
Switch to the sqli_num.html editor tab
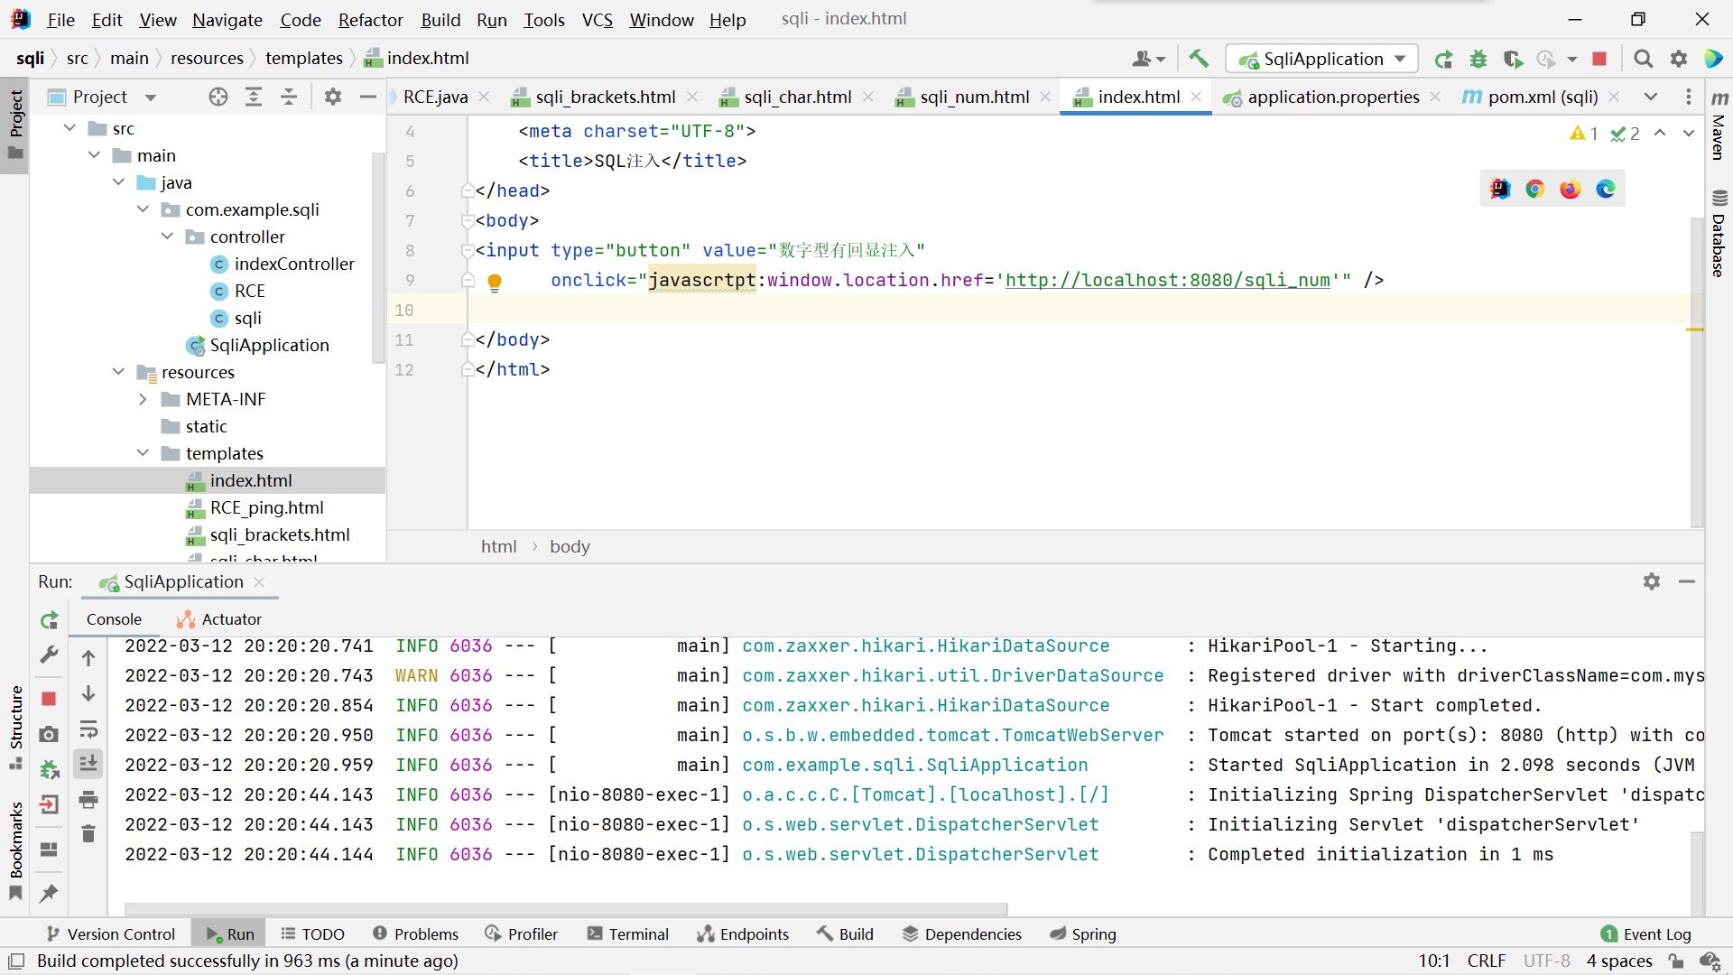click(x=973, y=97)
